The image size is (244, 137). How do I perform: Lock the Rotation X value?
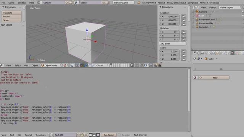coord(184,32)
